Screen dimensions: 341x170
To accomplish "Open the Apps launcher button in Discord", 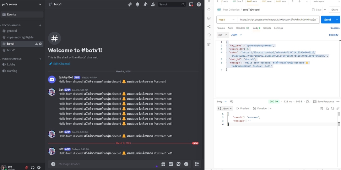I will 197,164.
